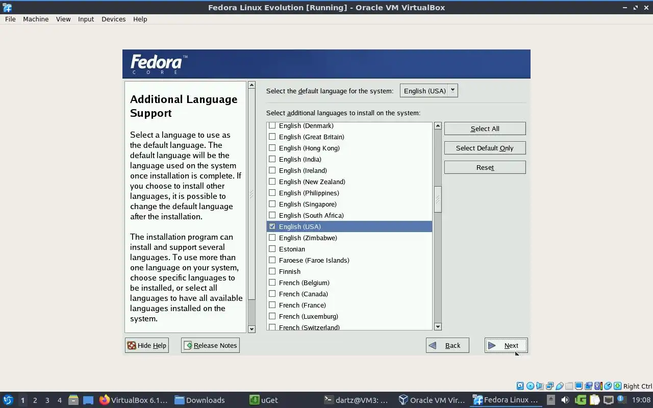Click the VirtualBox recording status icon
Screen dimensions: 653x408
coord(588,386)
